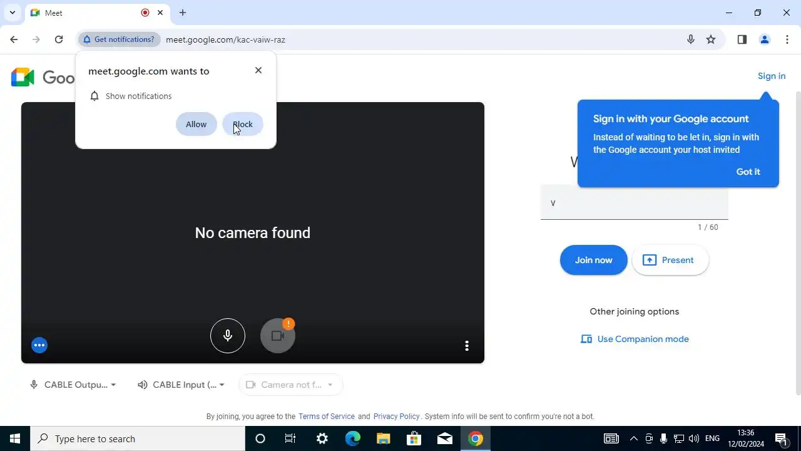Open the blue visual effects button
Viewport: 801px width, 451px height.
point(39,345)
